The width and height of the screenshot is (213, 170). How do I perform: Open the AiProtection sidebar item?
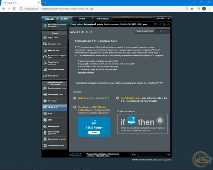tap(55, 50)
